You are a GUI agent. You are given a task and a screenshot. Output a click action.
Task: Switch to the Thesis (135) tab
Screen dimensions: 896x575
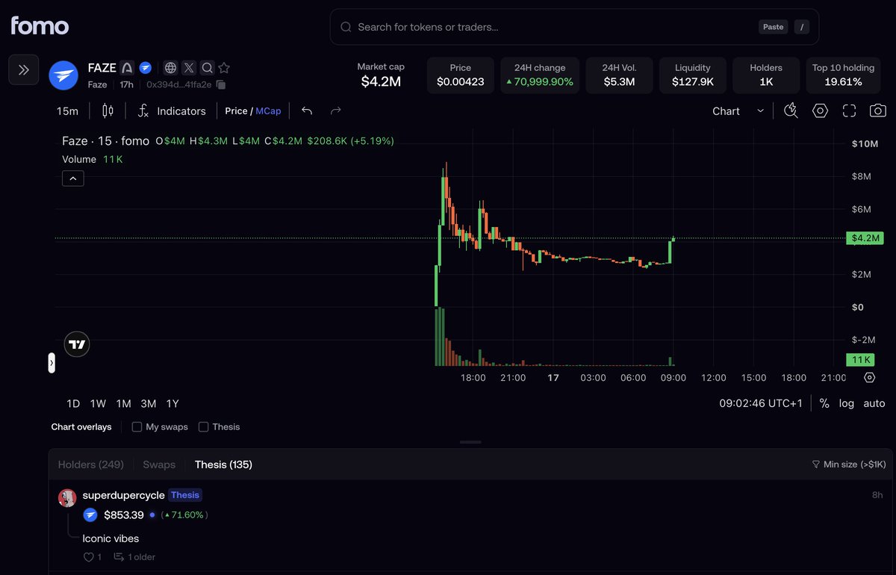pos(223,464)
